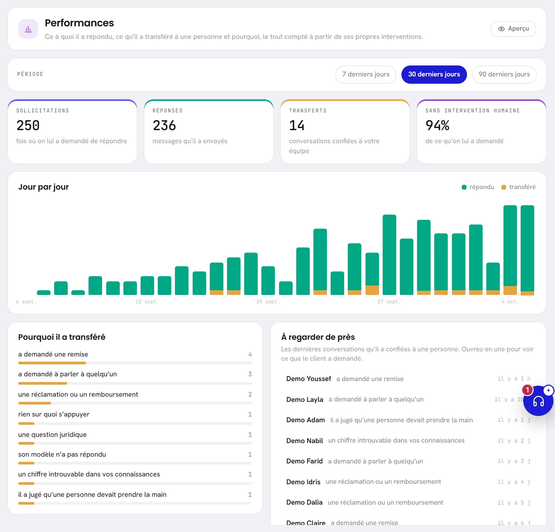This screenshot has width=555, height=532.
Task: Click the 'PÉRIODE' label
Action: tap(30, 74)
